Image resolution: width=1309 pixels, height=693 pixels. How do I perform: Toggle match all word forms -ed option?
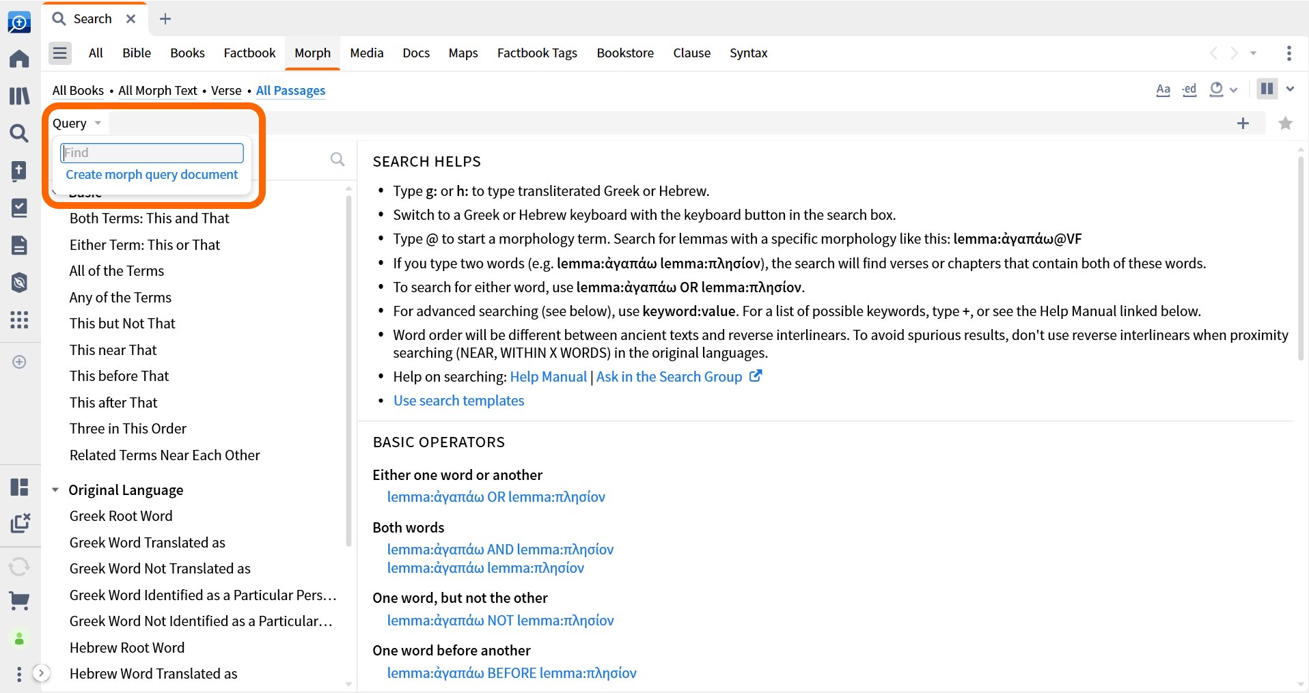click(x=1189, y=89)
